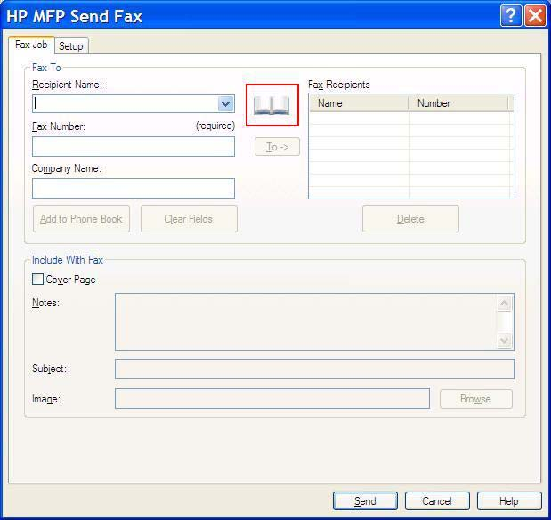The image size is (551, 520).
Task: Click the Image path field
Action: tap(272, 398)
